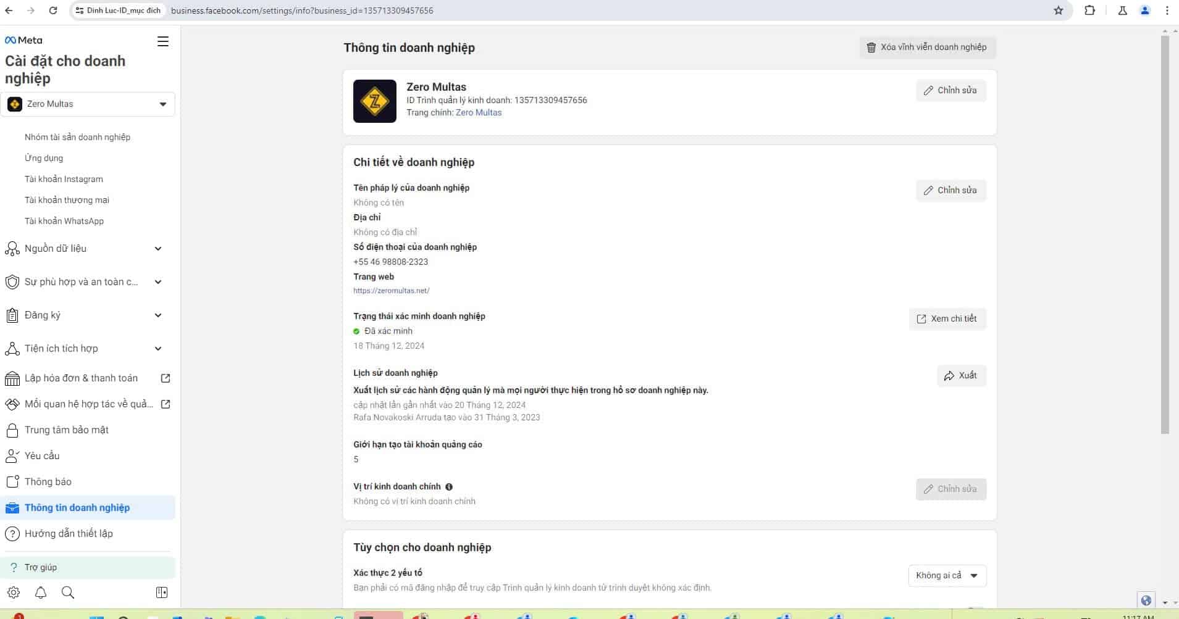Edit Zero Multas profile with Chỉnh sửa
1179x619 pixels.
point(950,91)
